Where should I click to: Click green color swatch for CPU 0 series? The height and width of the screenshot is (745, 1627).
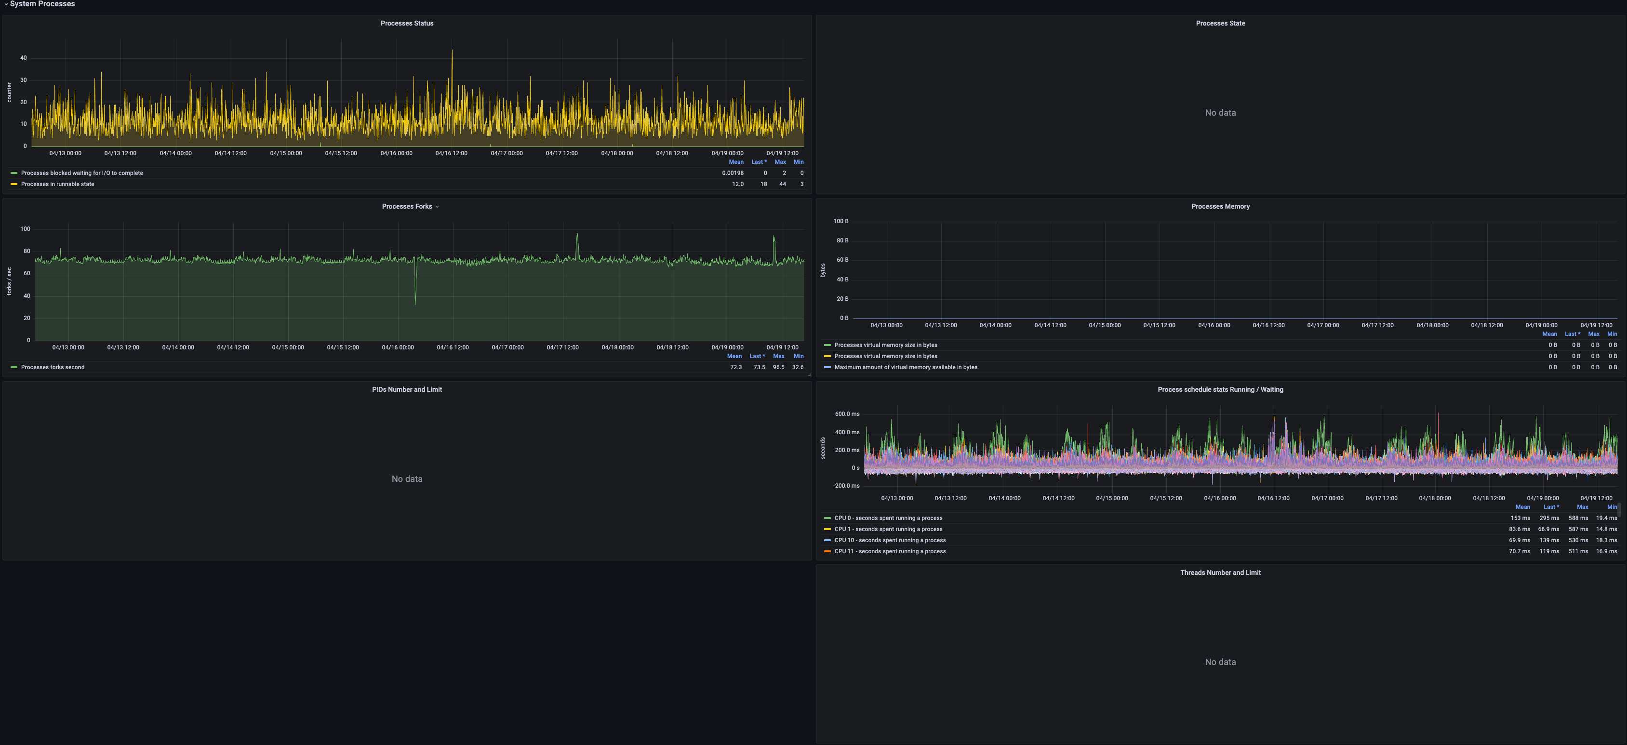pos(827,519)
